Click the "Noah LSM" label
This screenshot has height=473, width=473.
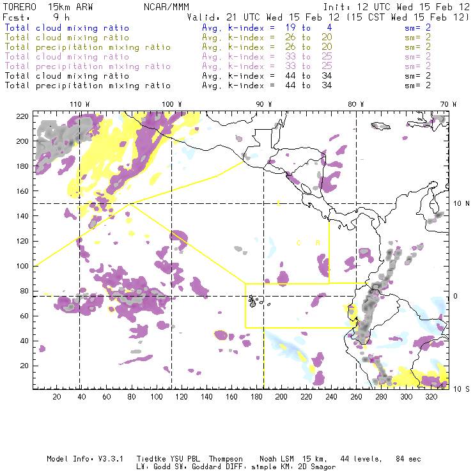[277, 459]
